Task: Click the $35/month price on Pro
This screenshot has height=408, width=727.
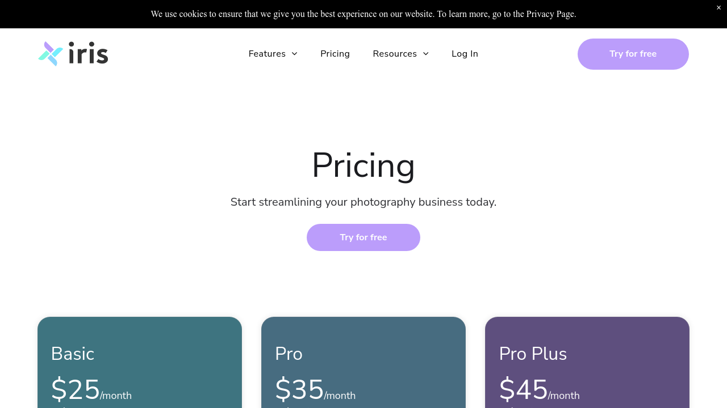Action: coord(315,390)
